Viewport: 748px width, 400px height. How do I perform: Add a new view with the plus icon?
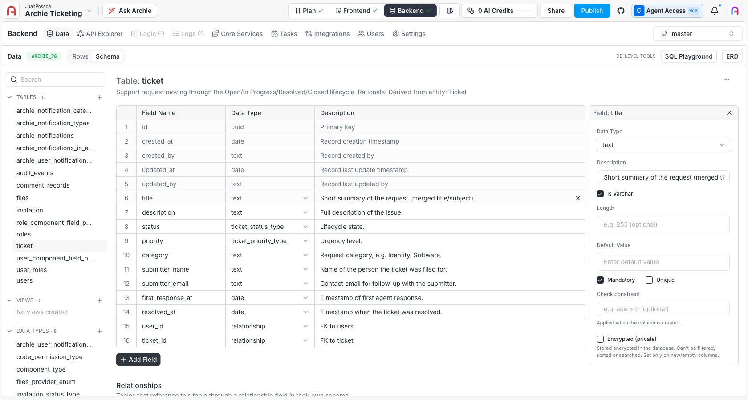[x=100, y=300]
